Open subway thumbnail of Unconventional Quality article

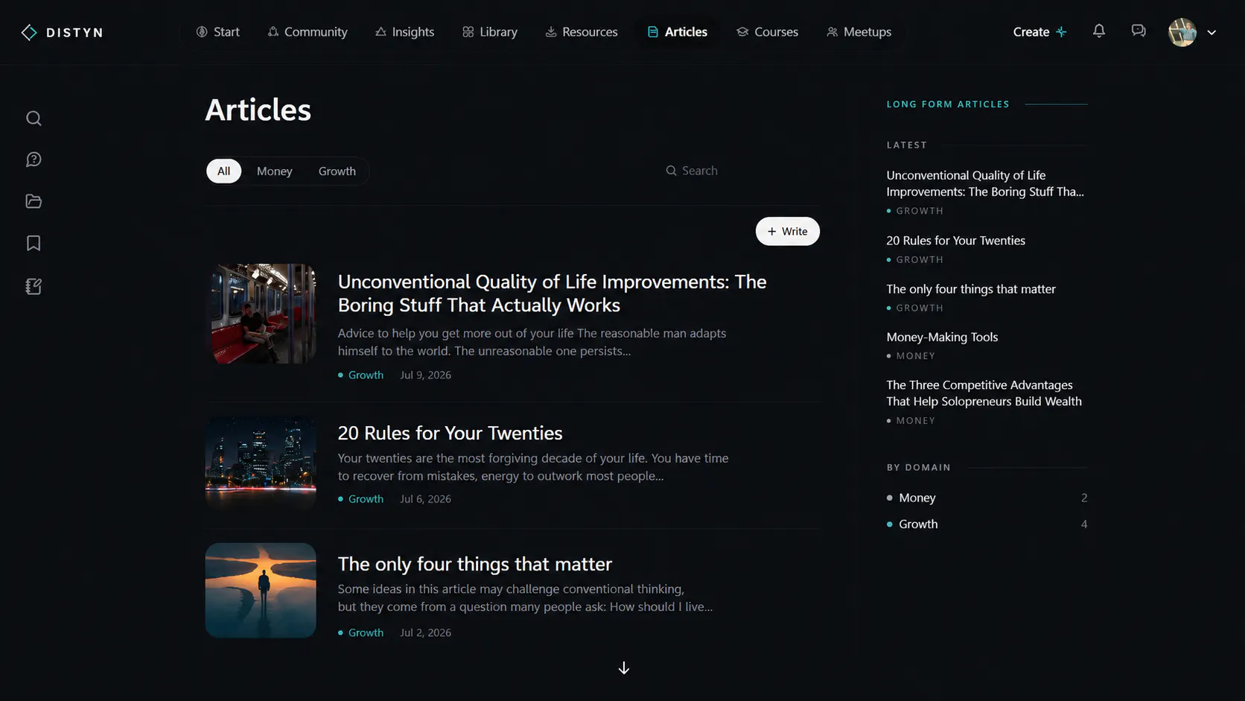pos(261,314)
